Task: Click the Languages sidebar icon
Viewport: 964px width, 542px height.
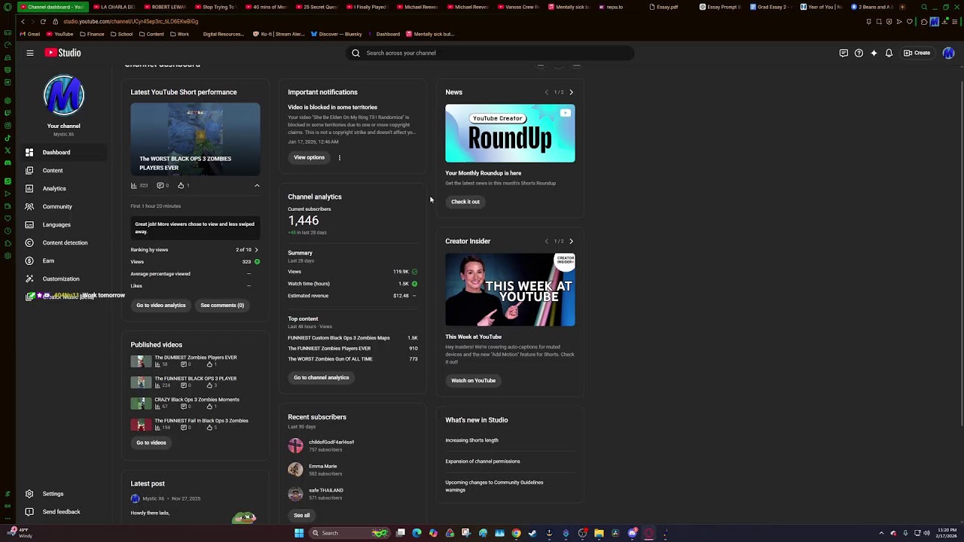Action: pyautogui.click(x=29, y=224)
